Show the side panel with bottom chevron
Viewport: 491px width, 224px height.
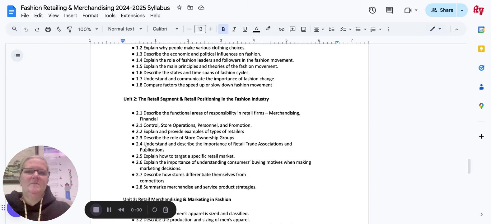pos(481,214)
